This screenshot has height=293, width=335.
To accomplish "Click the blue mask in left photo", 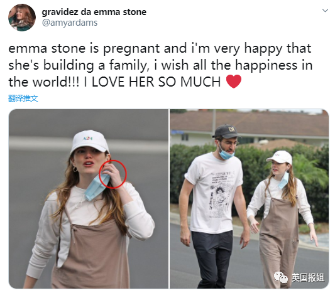I will point(97,187).
